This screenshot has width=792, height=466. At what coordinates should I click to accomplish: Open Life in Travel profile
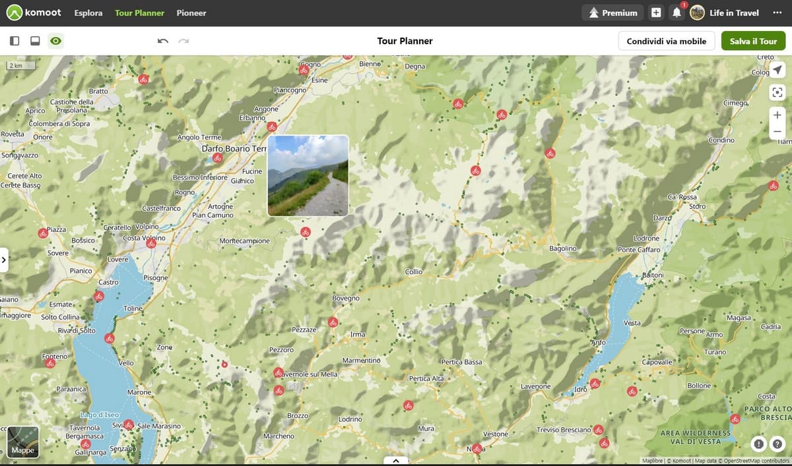(725, 13)
